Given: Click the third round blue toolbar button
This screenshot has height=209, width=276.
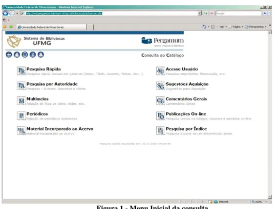Looking at the screenshot, I should tap(24, 55).
